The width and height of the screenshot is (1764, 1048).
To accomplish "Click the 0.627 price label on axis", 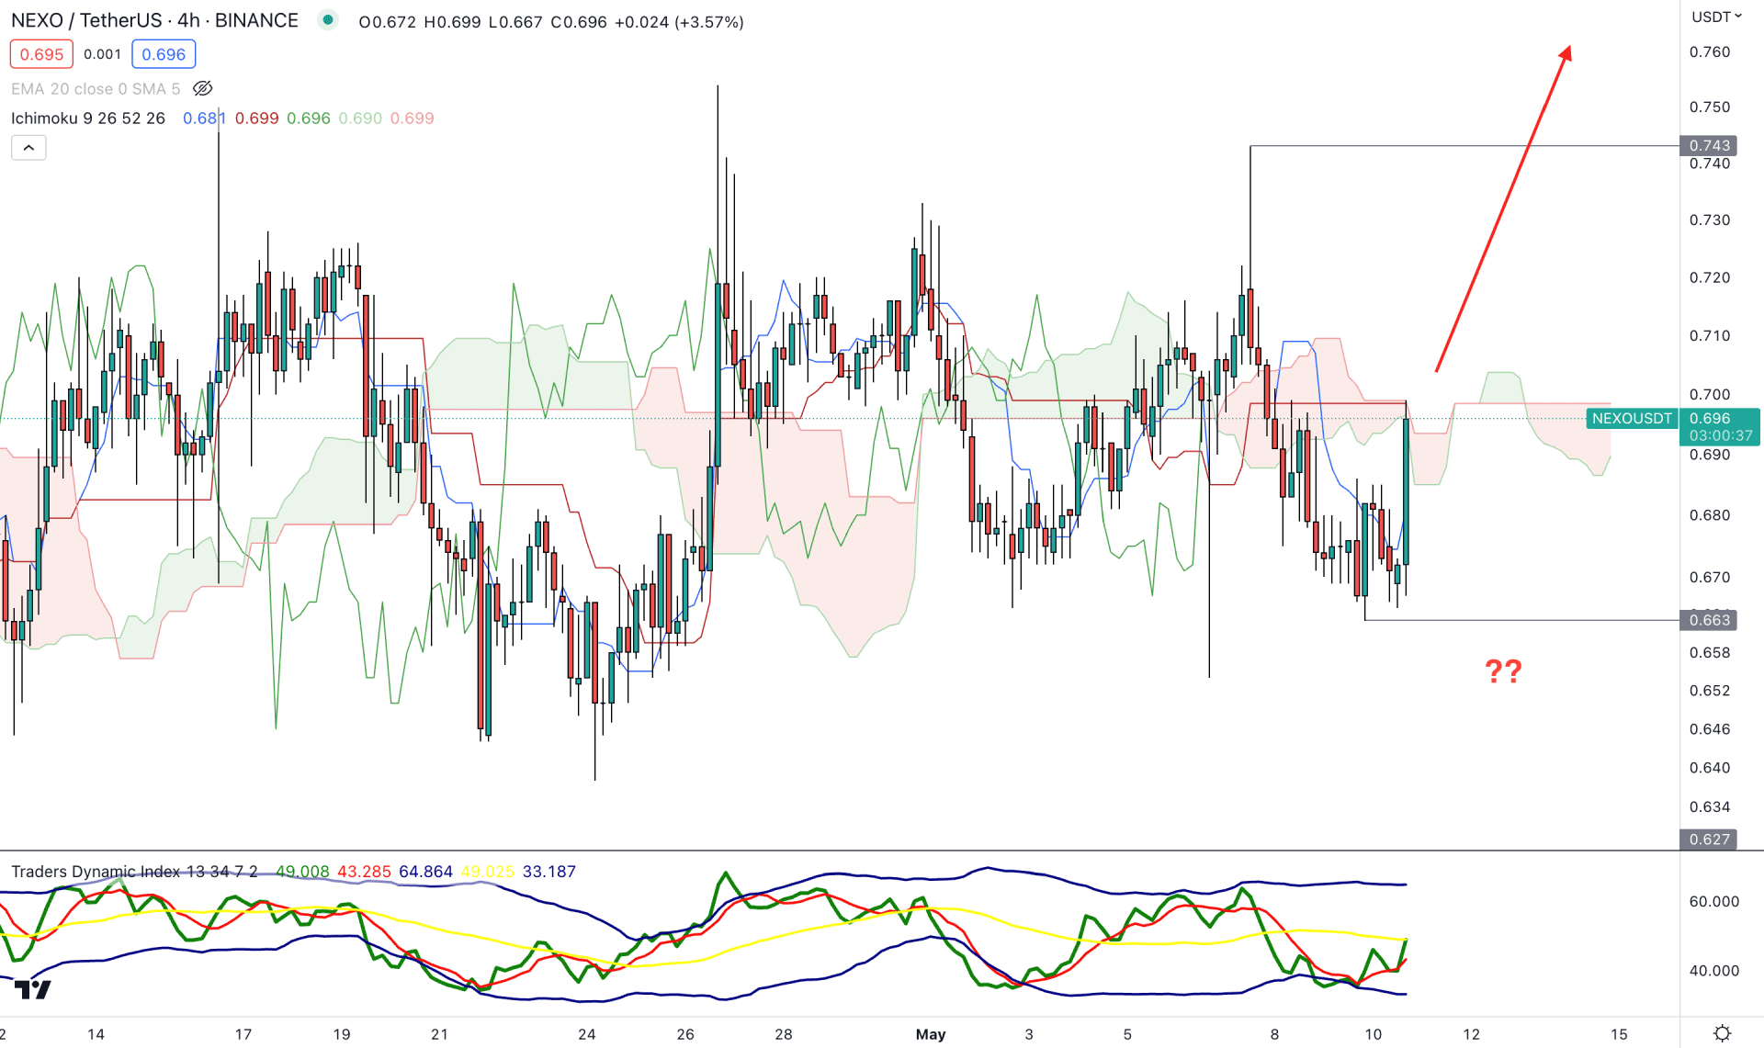I will point(1709,839).
